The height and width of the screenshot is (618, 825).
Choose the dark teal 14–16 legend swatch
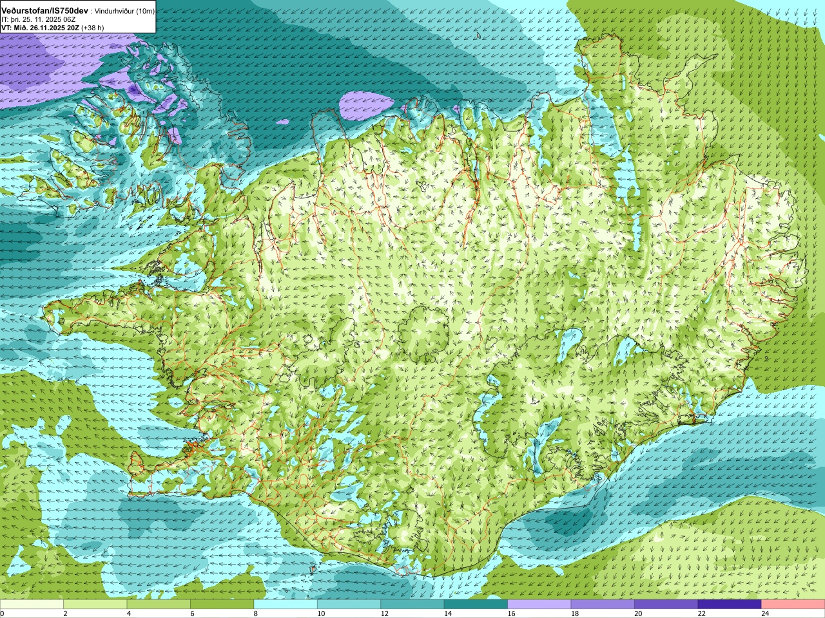tap(476, 604)
